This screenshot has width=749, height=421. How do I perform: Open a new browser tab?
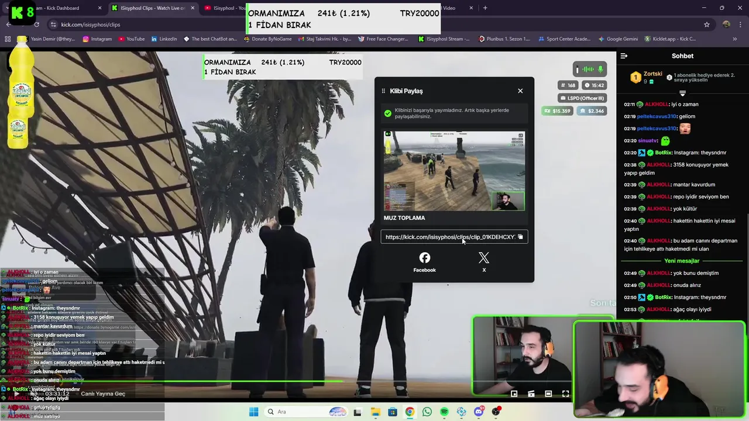485,8
